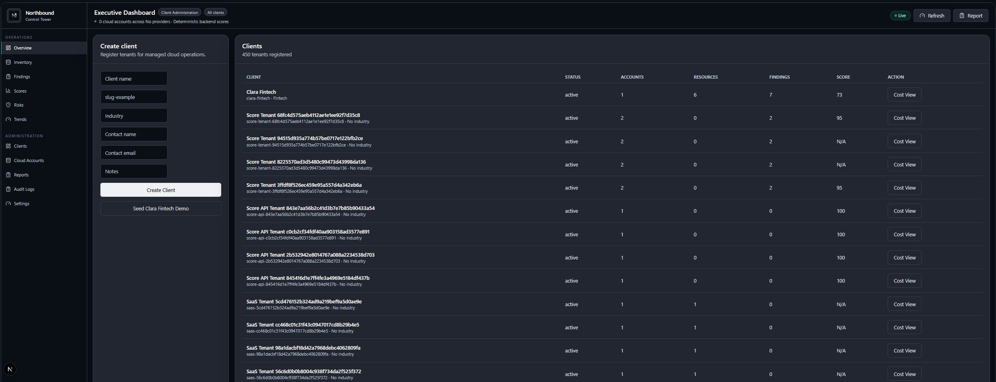Open Reports via its clipboard icon

pyautogui.click(x=8, y=175)
